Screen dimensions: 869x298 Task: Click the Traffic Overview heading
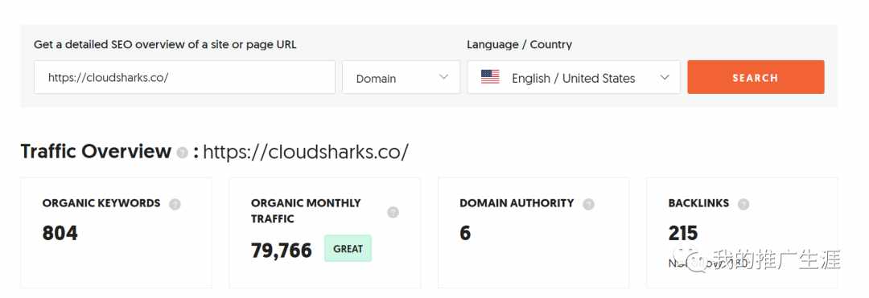[x=96, y=152]
